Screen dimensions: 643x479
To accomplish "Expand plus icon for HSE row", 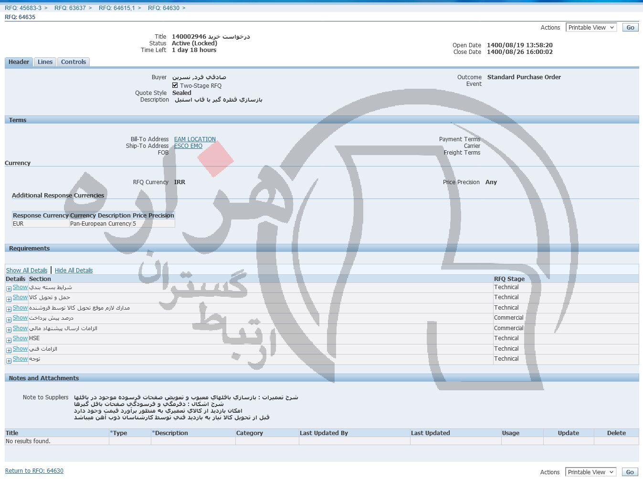I will pyautogui.click(x=9, y=340).
